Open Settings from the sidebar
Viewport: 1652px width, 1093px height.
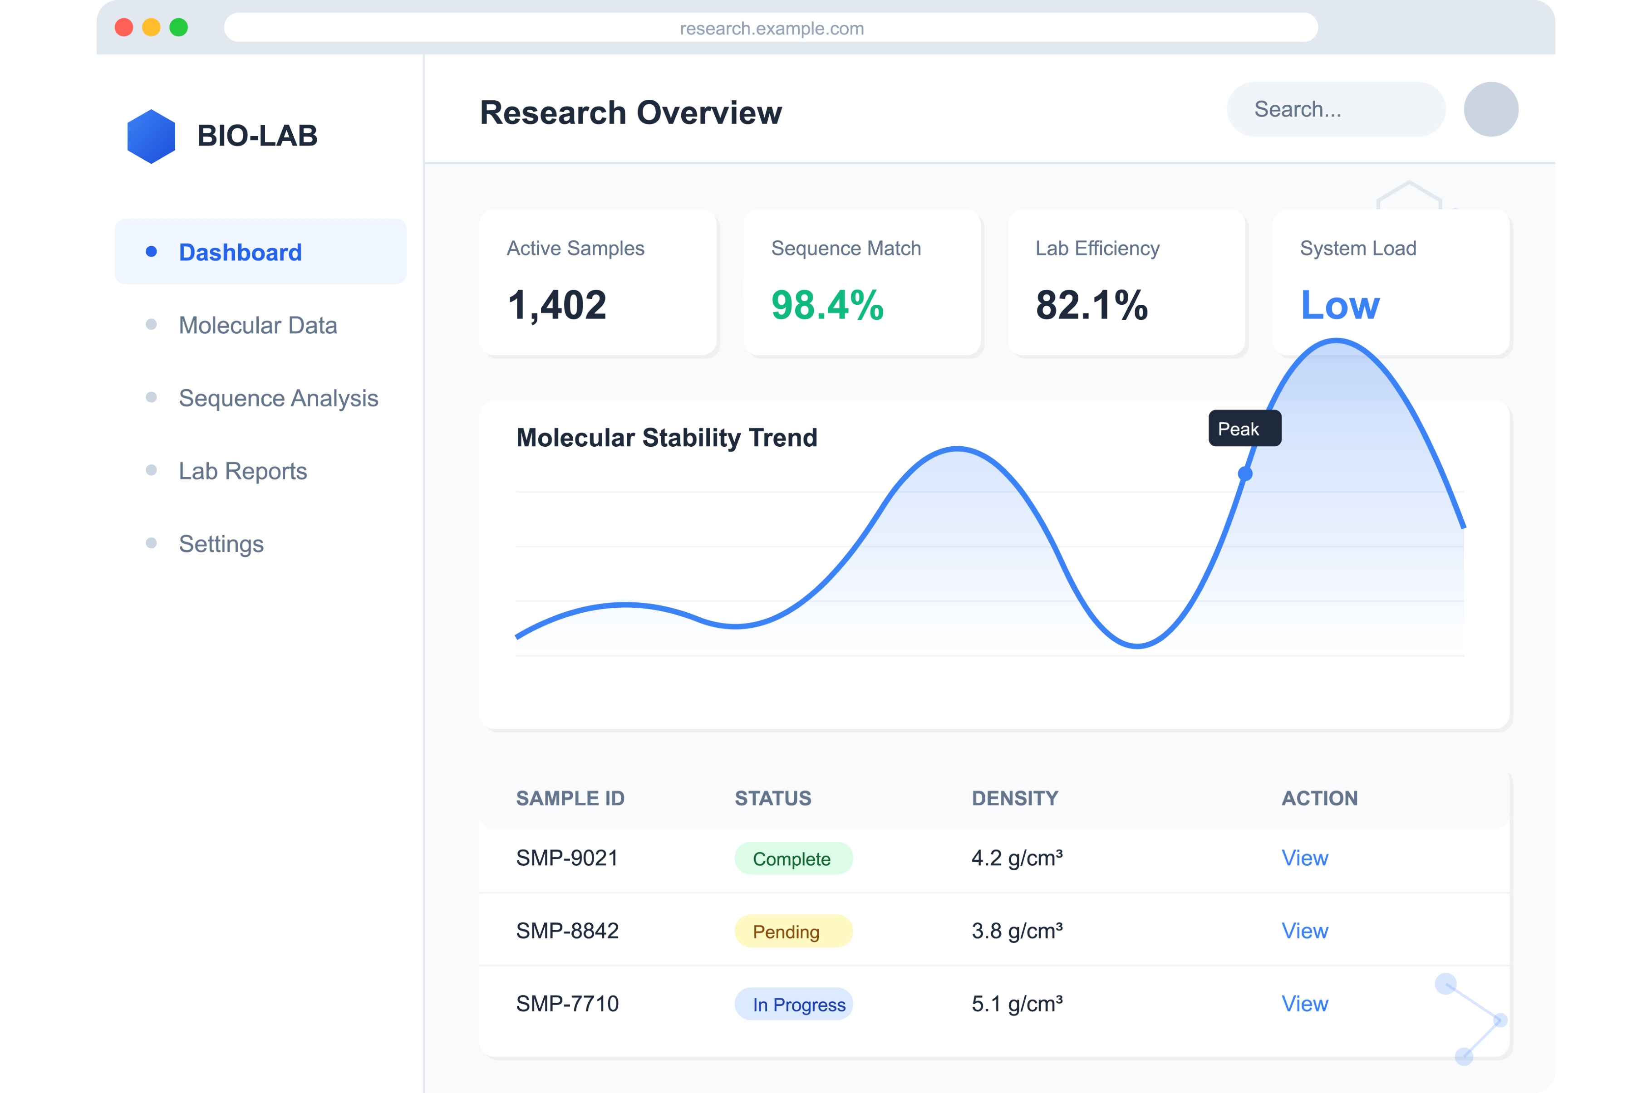tap(221, 544)
